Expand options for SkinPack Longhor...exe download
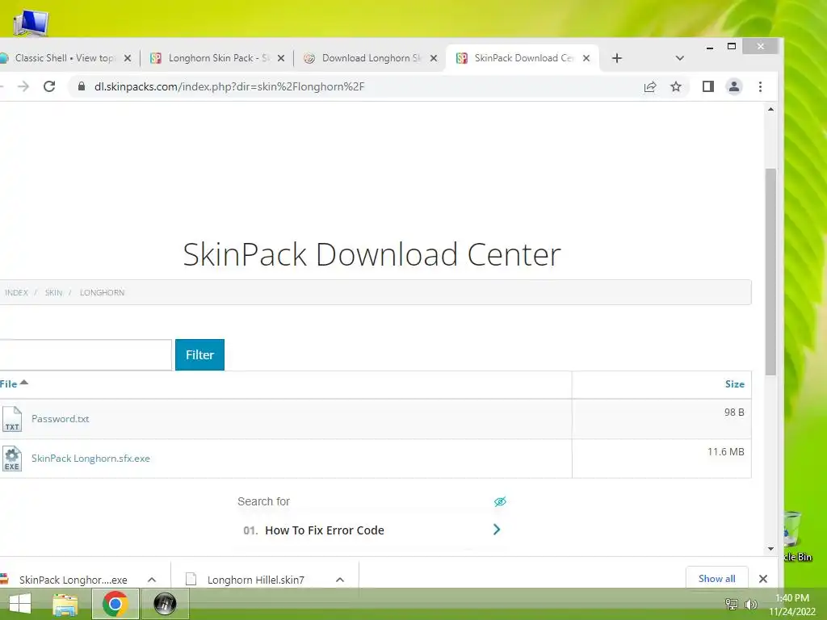The image size is (827, 620). [152, 580]
